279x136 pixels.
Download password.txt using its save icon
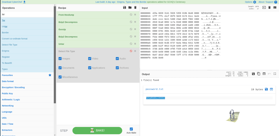[x=266, y=89]
